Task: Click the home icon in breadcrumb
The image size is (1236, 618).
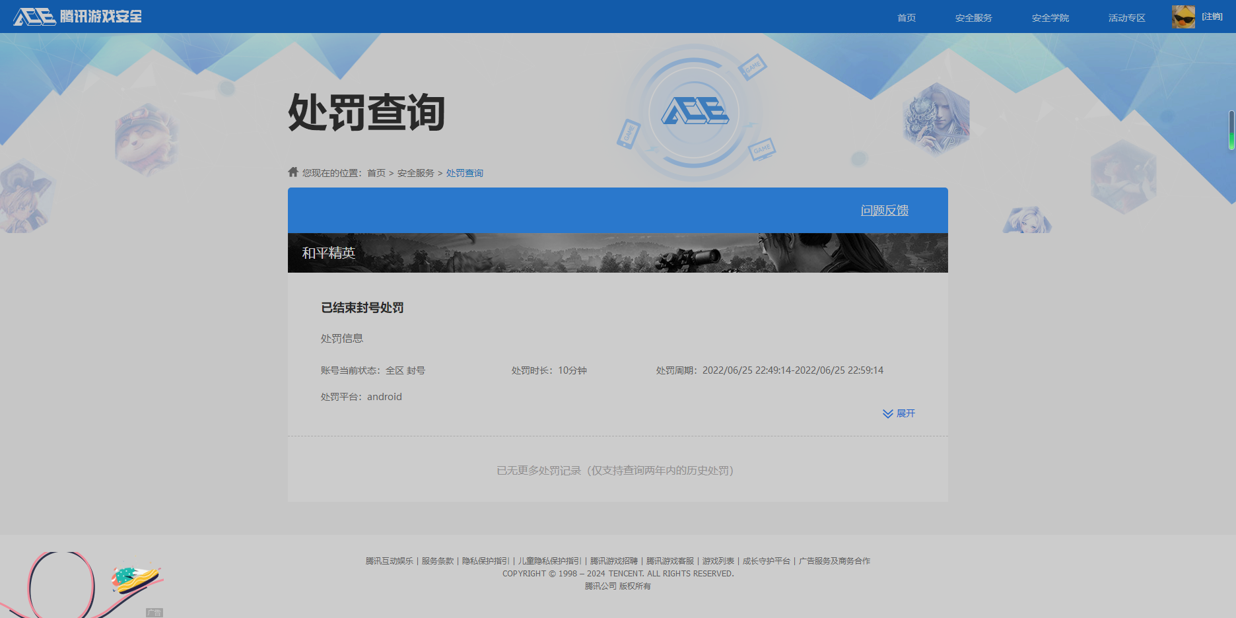Action: click(x=293, y=172)
